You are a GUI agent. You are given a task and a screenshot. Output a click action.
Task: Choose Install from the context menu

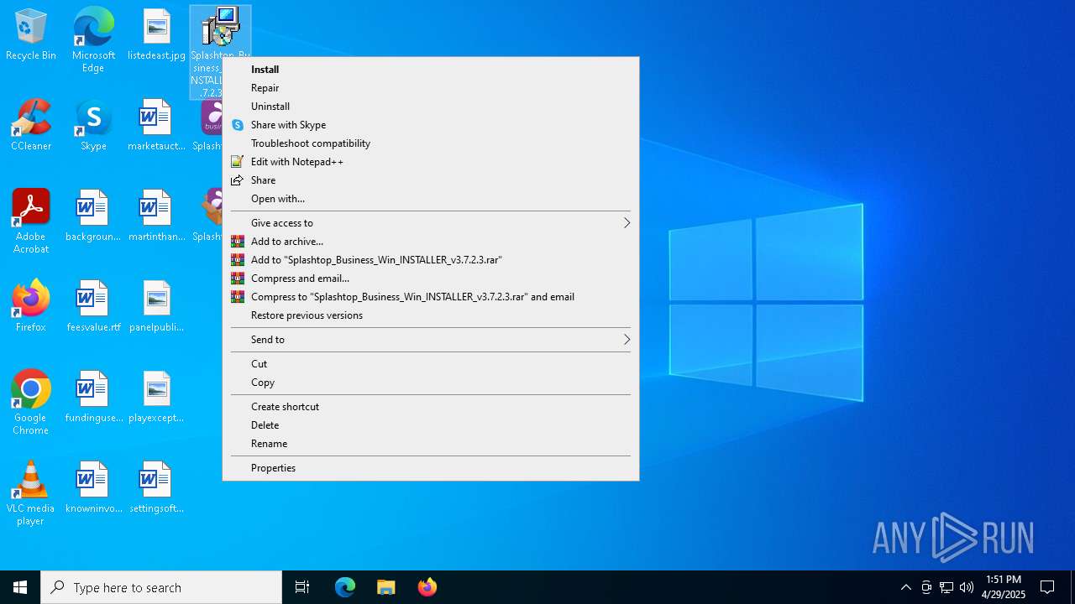tap(431, 70)
